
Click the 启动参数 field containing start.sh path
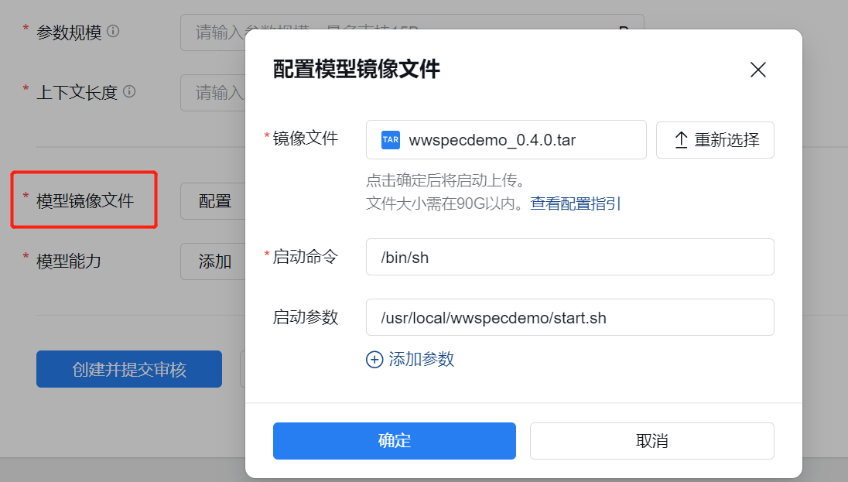tap(569, 317)
